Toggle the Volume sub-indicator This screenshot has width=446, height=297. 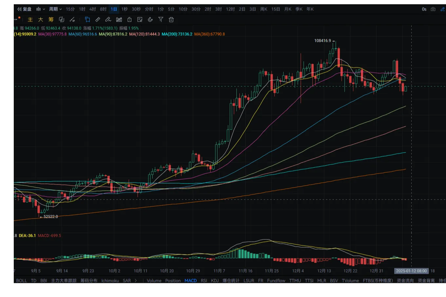pyautogui.click(x=154, y=281)
